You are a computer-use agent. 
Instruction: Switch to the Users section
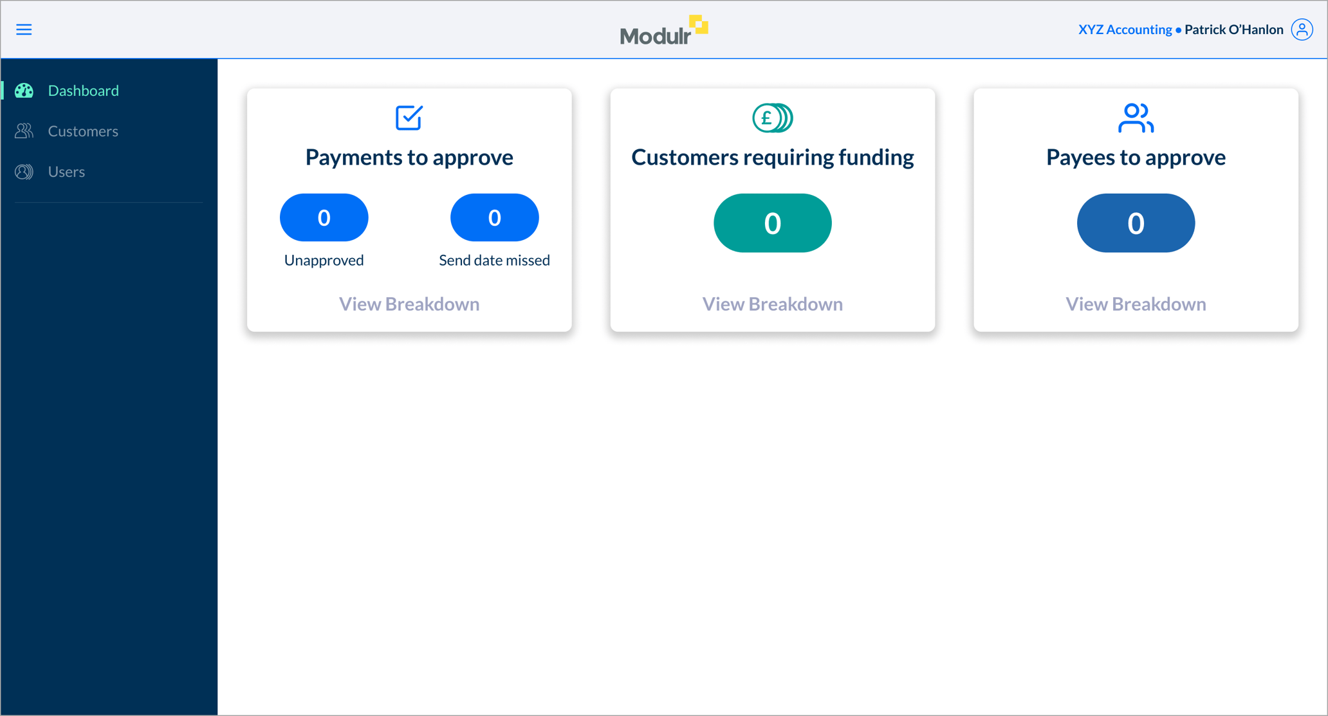coord(66,171)
